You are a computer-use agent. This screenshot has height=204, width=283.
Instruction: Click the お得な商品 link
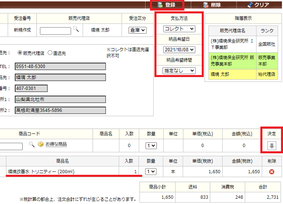pyautogui.click(x=56, y=144)
